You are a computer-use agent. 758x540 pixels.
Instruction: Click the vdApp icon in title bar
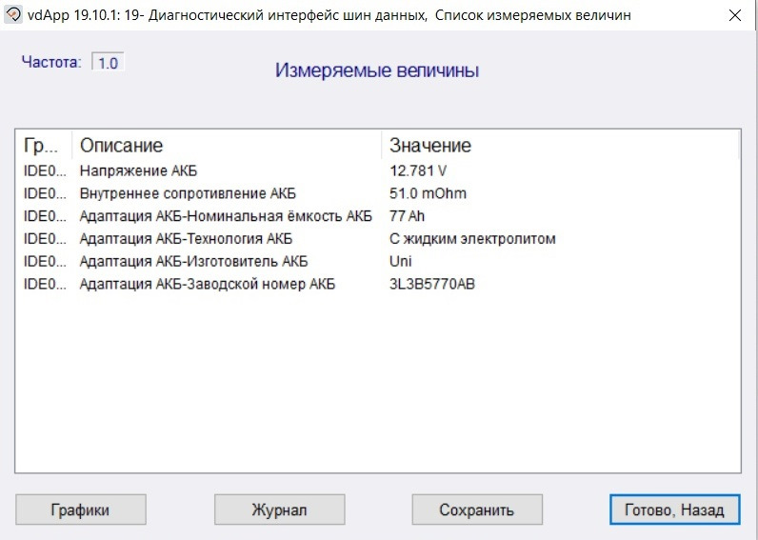pyautogui.click(x=13, y=15)
